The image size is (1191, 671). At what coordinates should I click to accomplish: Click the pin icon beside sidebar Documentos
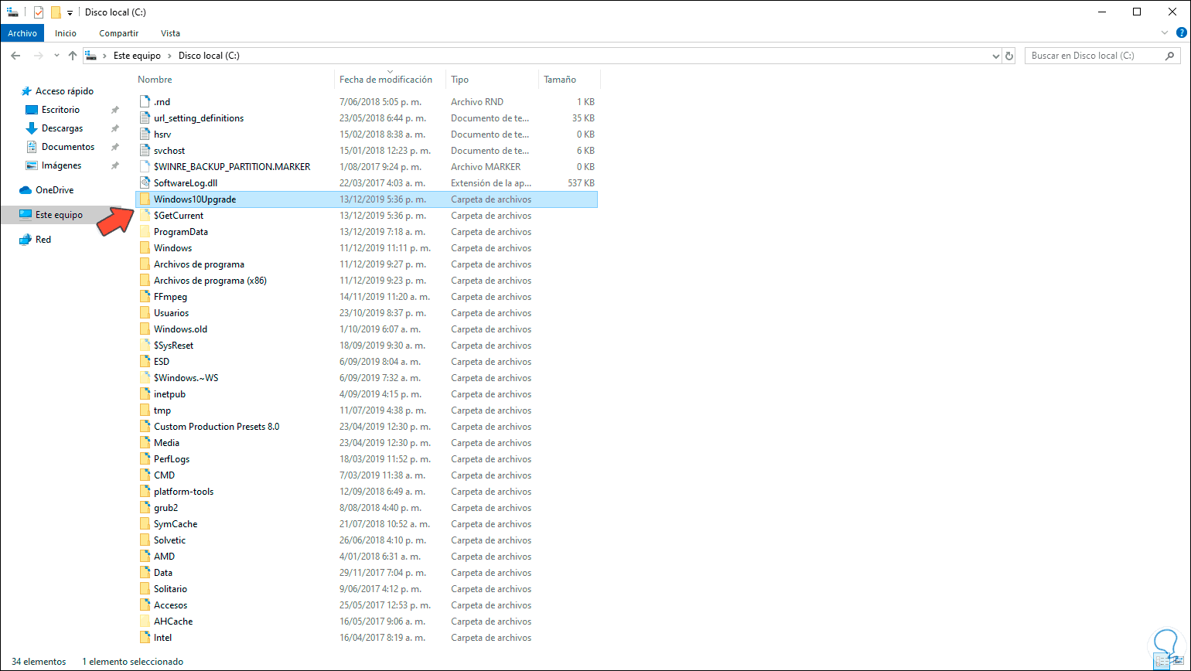[x=115, y=147]
